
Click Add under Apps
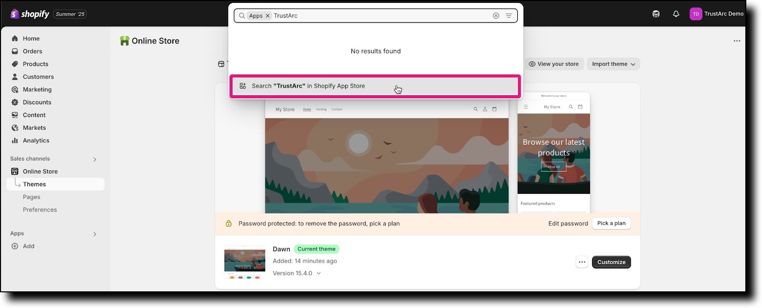pyautogui.click(x=29, y=247)
